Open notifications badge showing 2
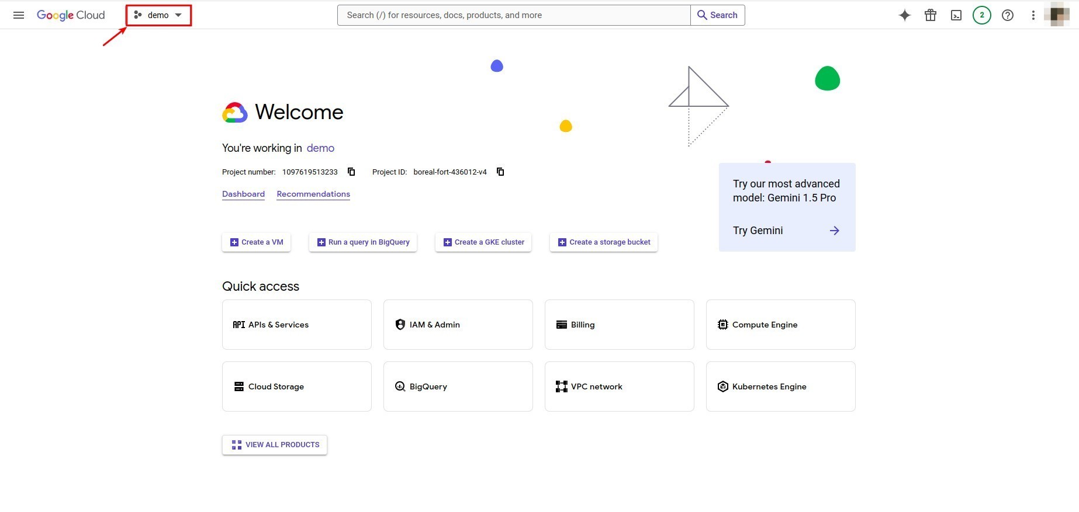This screenshot has width=1079, height=512. pos(981,15)
